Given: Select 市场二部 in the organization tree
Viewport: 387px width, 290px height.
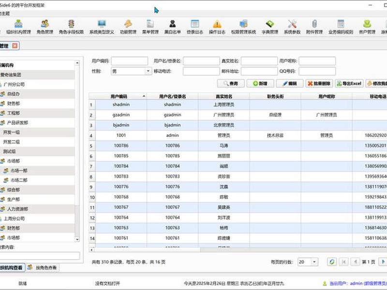Looking at the screenshot, I should coord(19,180).
